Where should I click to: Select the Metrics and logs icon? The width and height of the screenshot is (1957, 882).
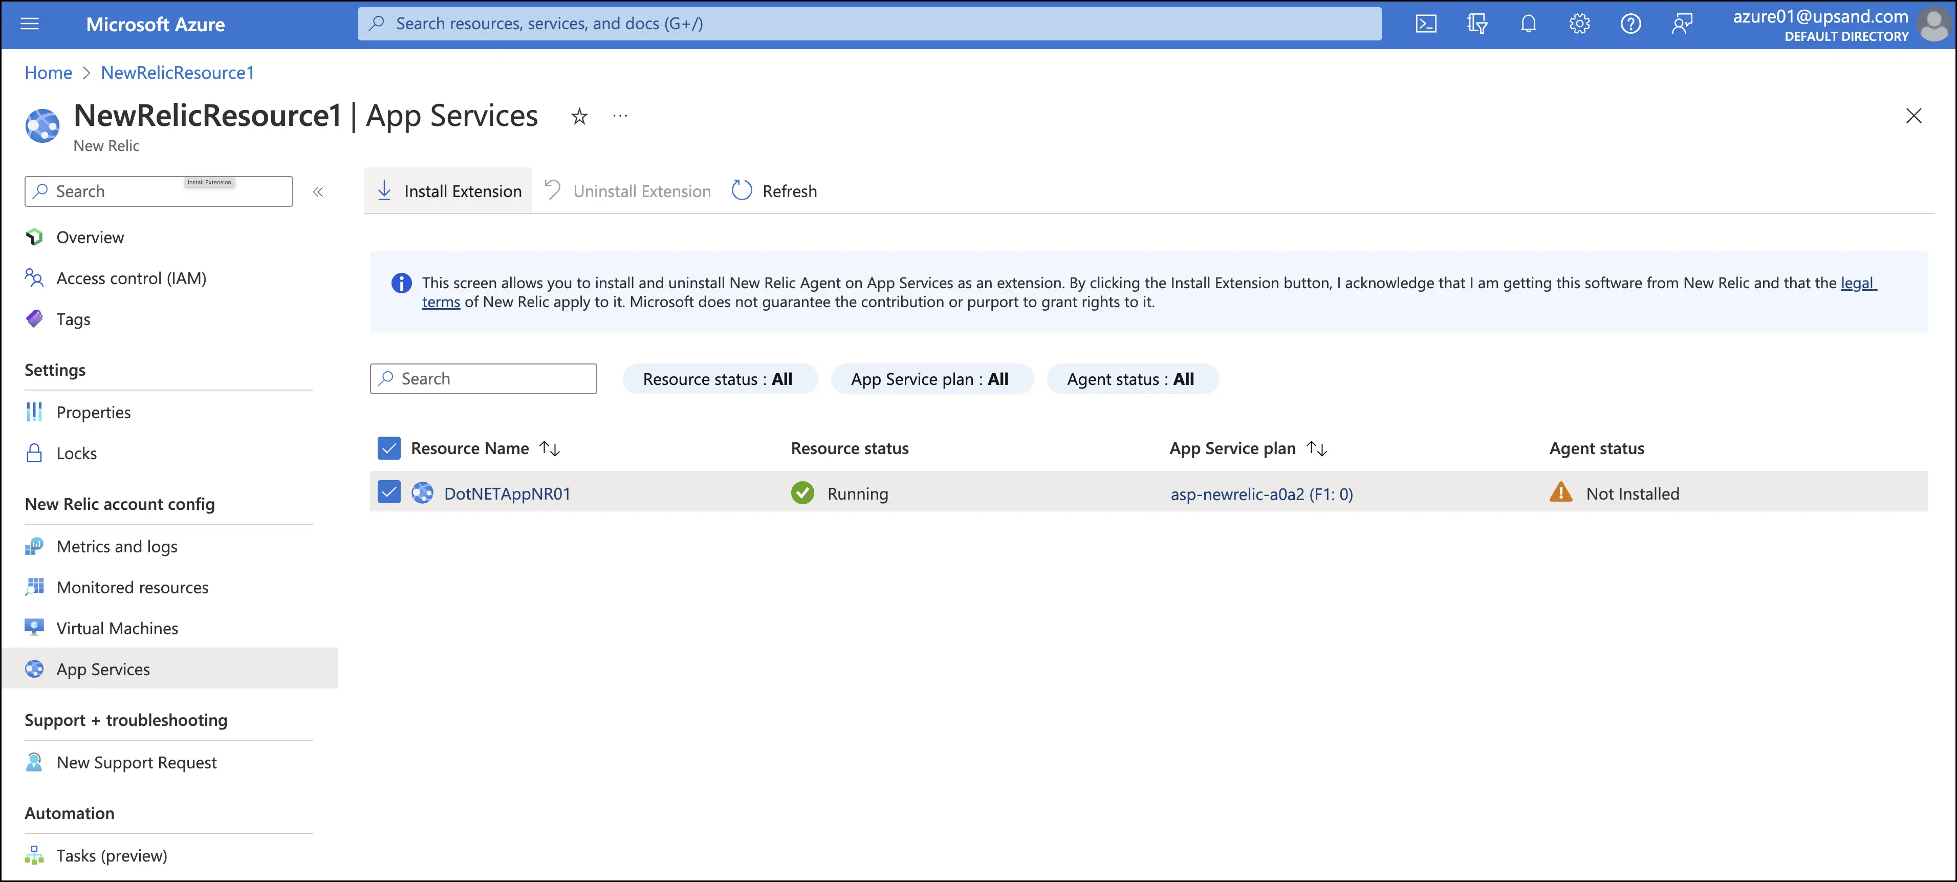[x=34, y=546]
